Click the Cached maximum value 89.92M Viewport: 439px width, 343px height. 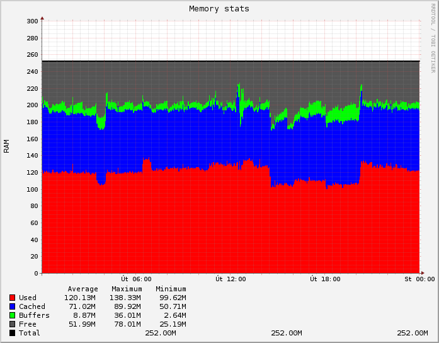coord(127,306)
